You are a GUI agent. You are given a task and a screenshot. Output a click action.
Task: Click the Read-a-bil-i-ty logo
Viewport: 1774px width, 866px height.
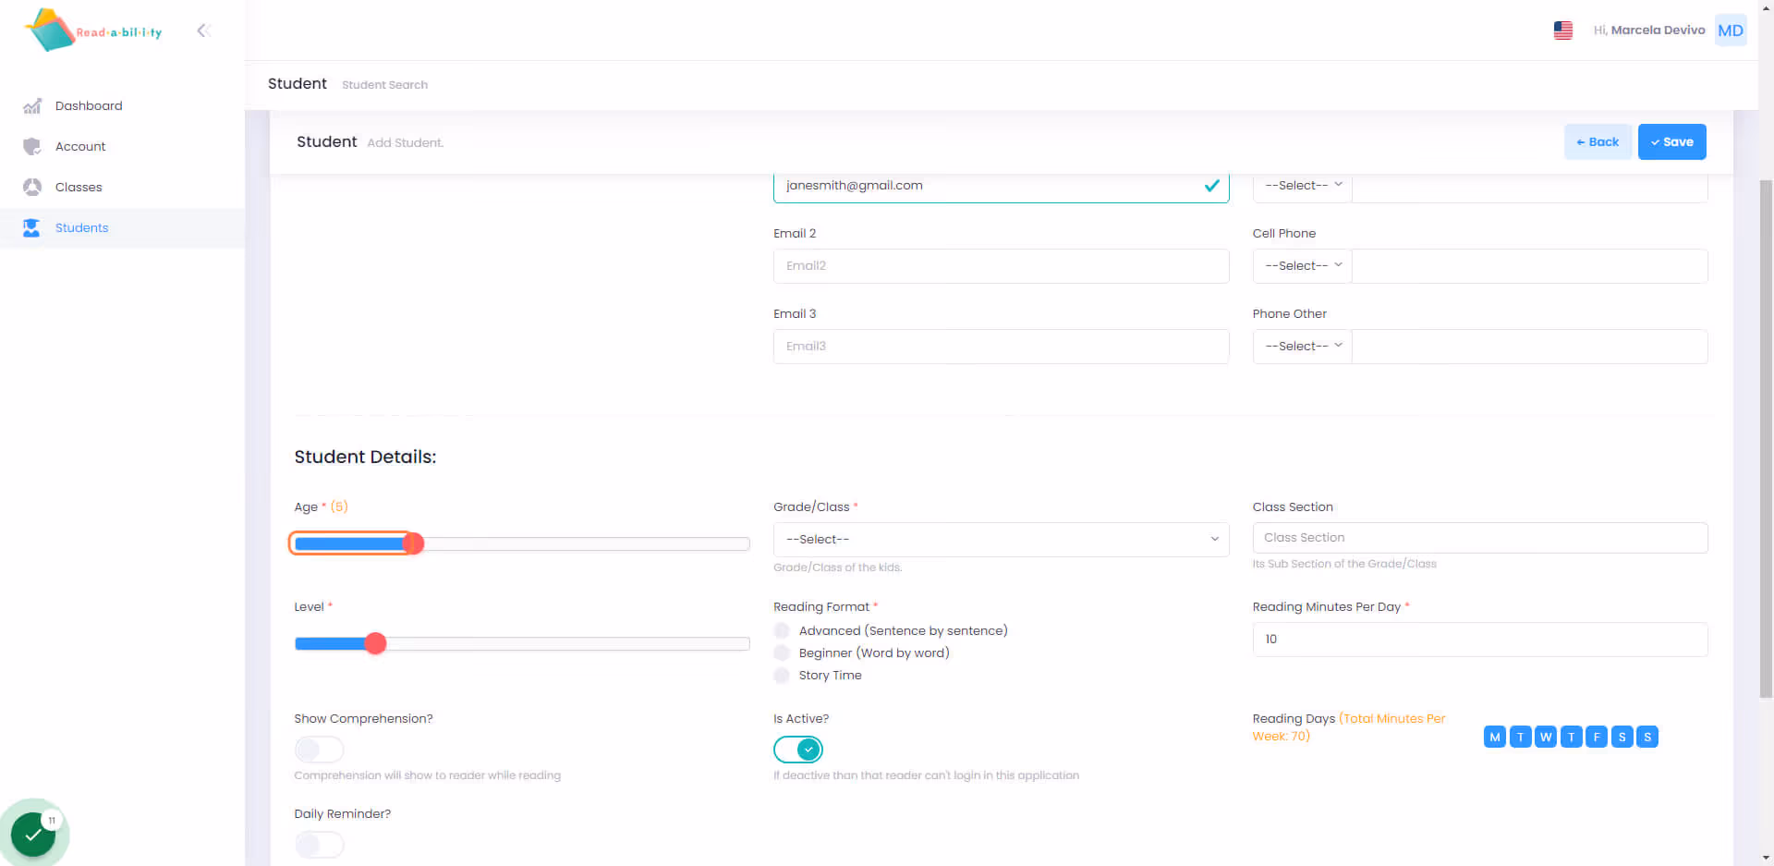coord(93,30)
